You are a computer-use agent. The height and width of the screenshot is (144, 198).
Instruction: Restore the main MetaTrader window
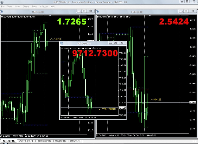[x=187, y=2]
